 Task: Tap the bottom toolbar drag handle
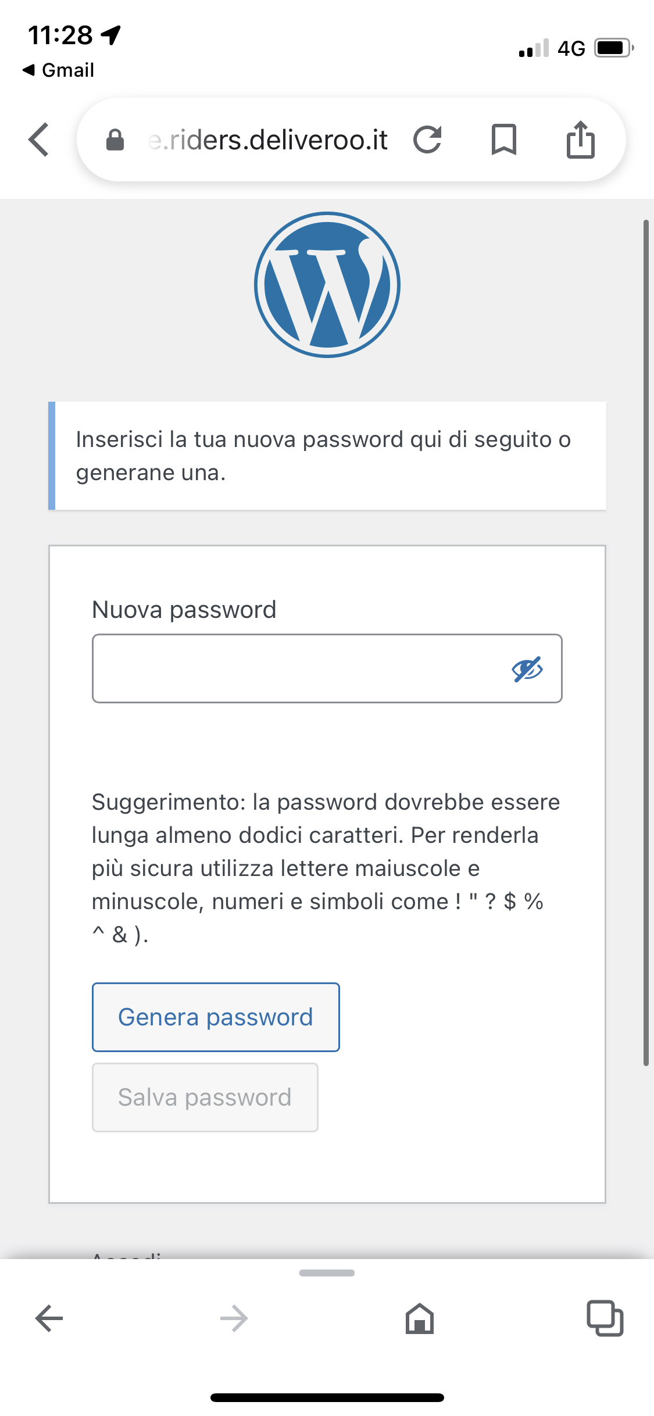pos(327,1273)
